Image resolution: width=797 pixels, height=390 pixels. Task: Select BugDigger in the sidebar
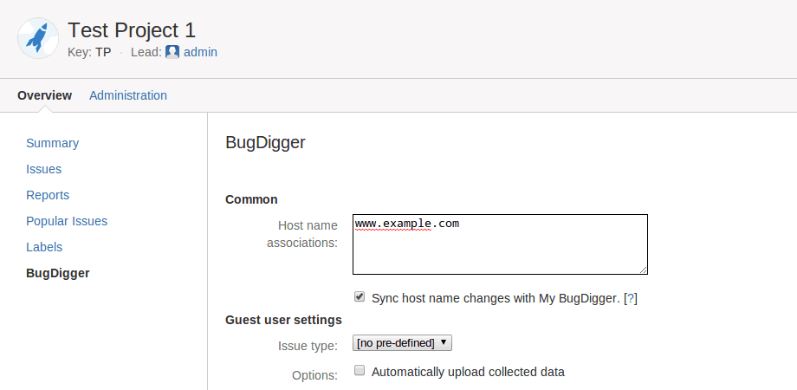(58, 273)
